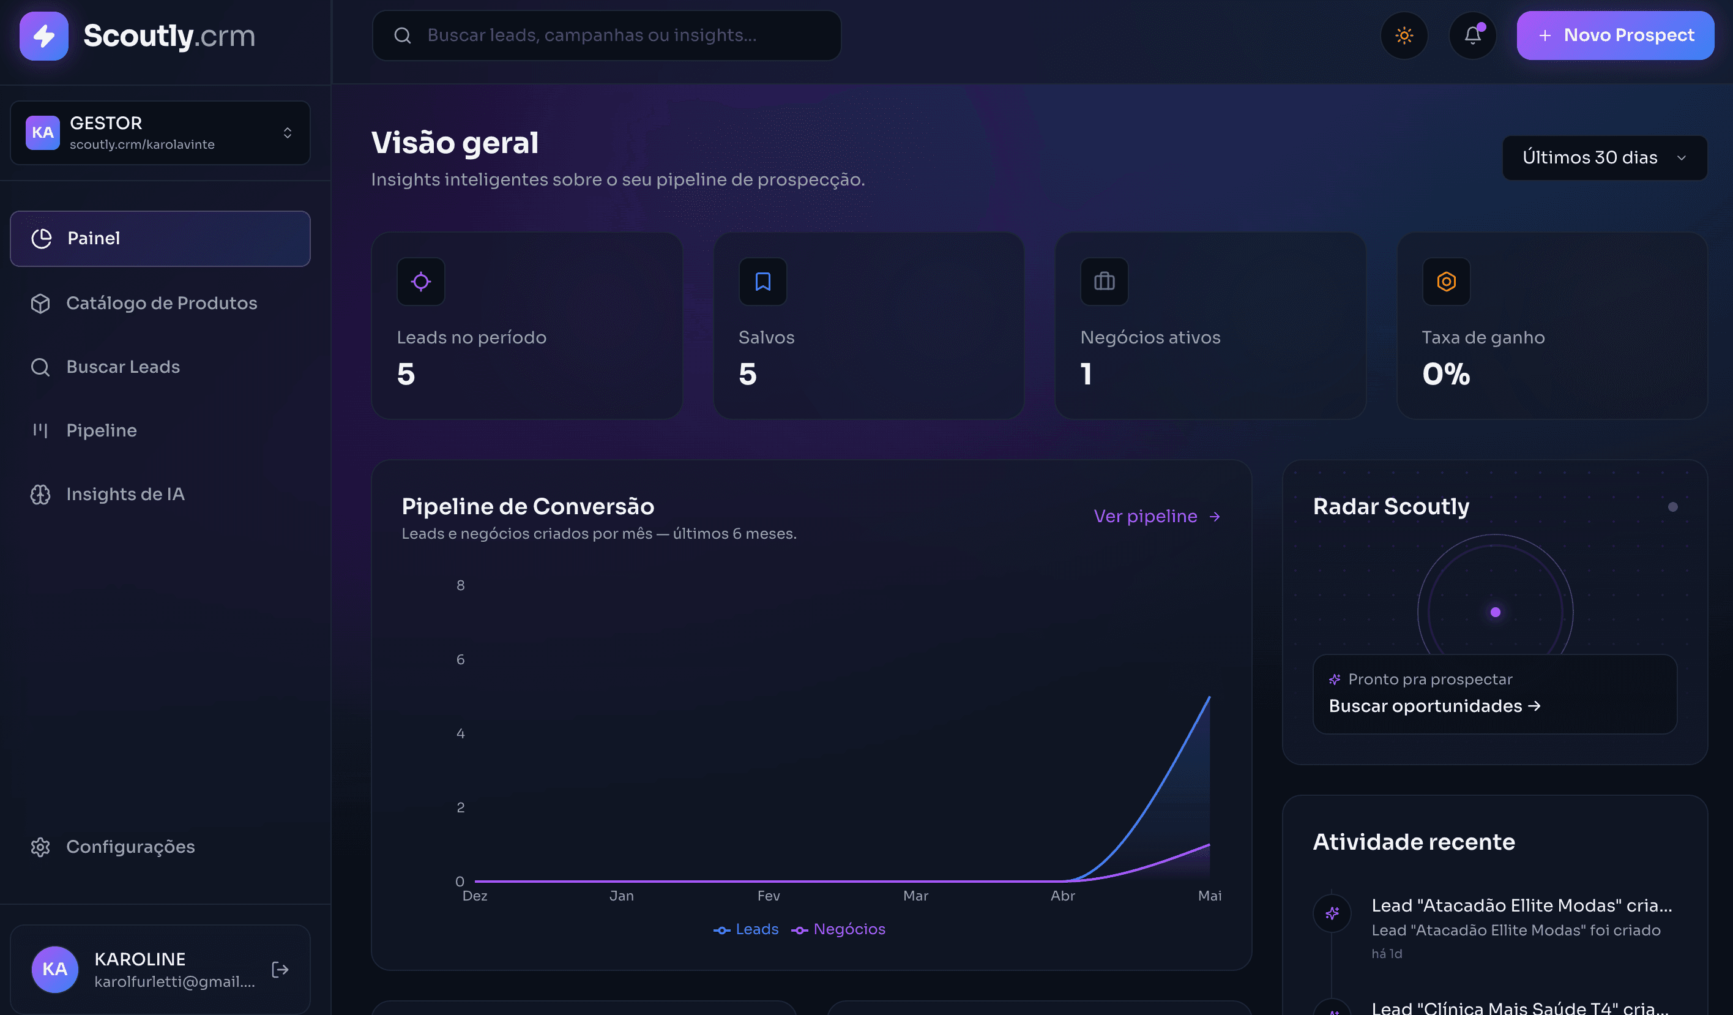Image resolution: width=1733 pixels, height=1015 pixels.
Task: Open the notifications bell
Action: 1472,35
